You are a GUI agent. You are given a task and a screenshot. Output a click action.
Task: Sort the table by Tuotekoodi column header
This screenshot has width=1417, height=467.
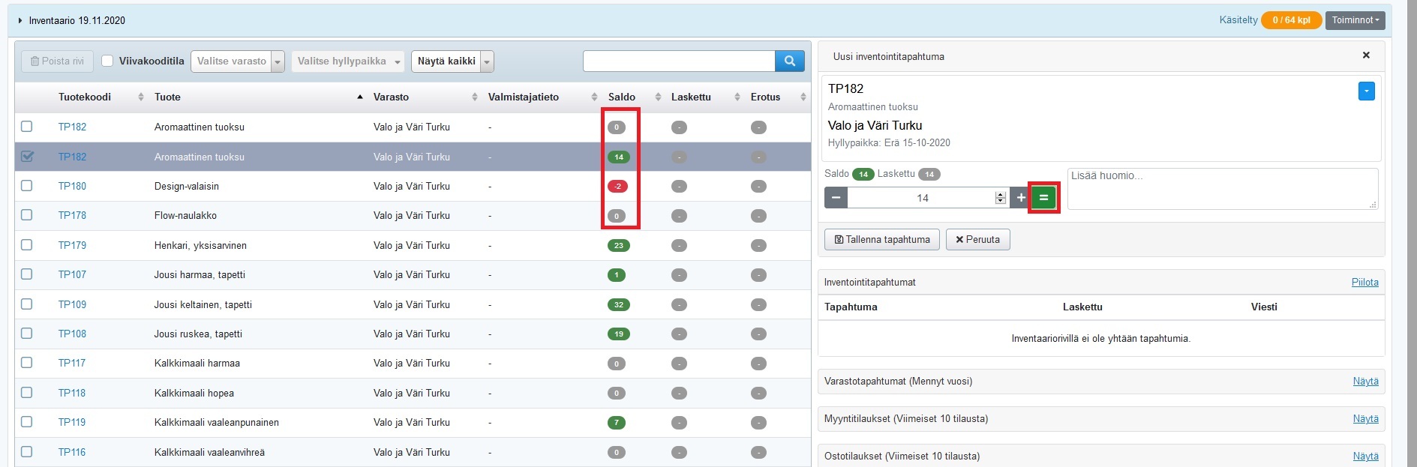point(85,97)
